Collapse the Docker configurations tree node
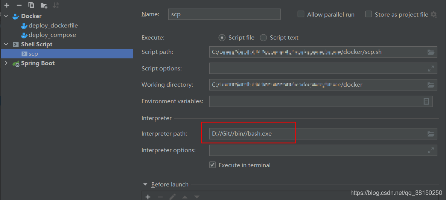The height and width of the screenshot is (200, 446). tap(6, 16)
